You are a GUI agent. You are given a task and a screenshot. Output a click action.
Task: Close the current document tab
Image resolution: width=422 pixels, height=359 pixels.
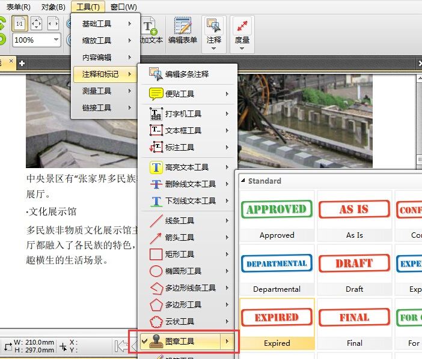[x=11, y=61]
